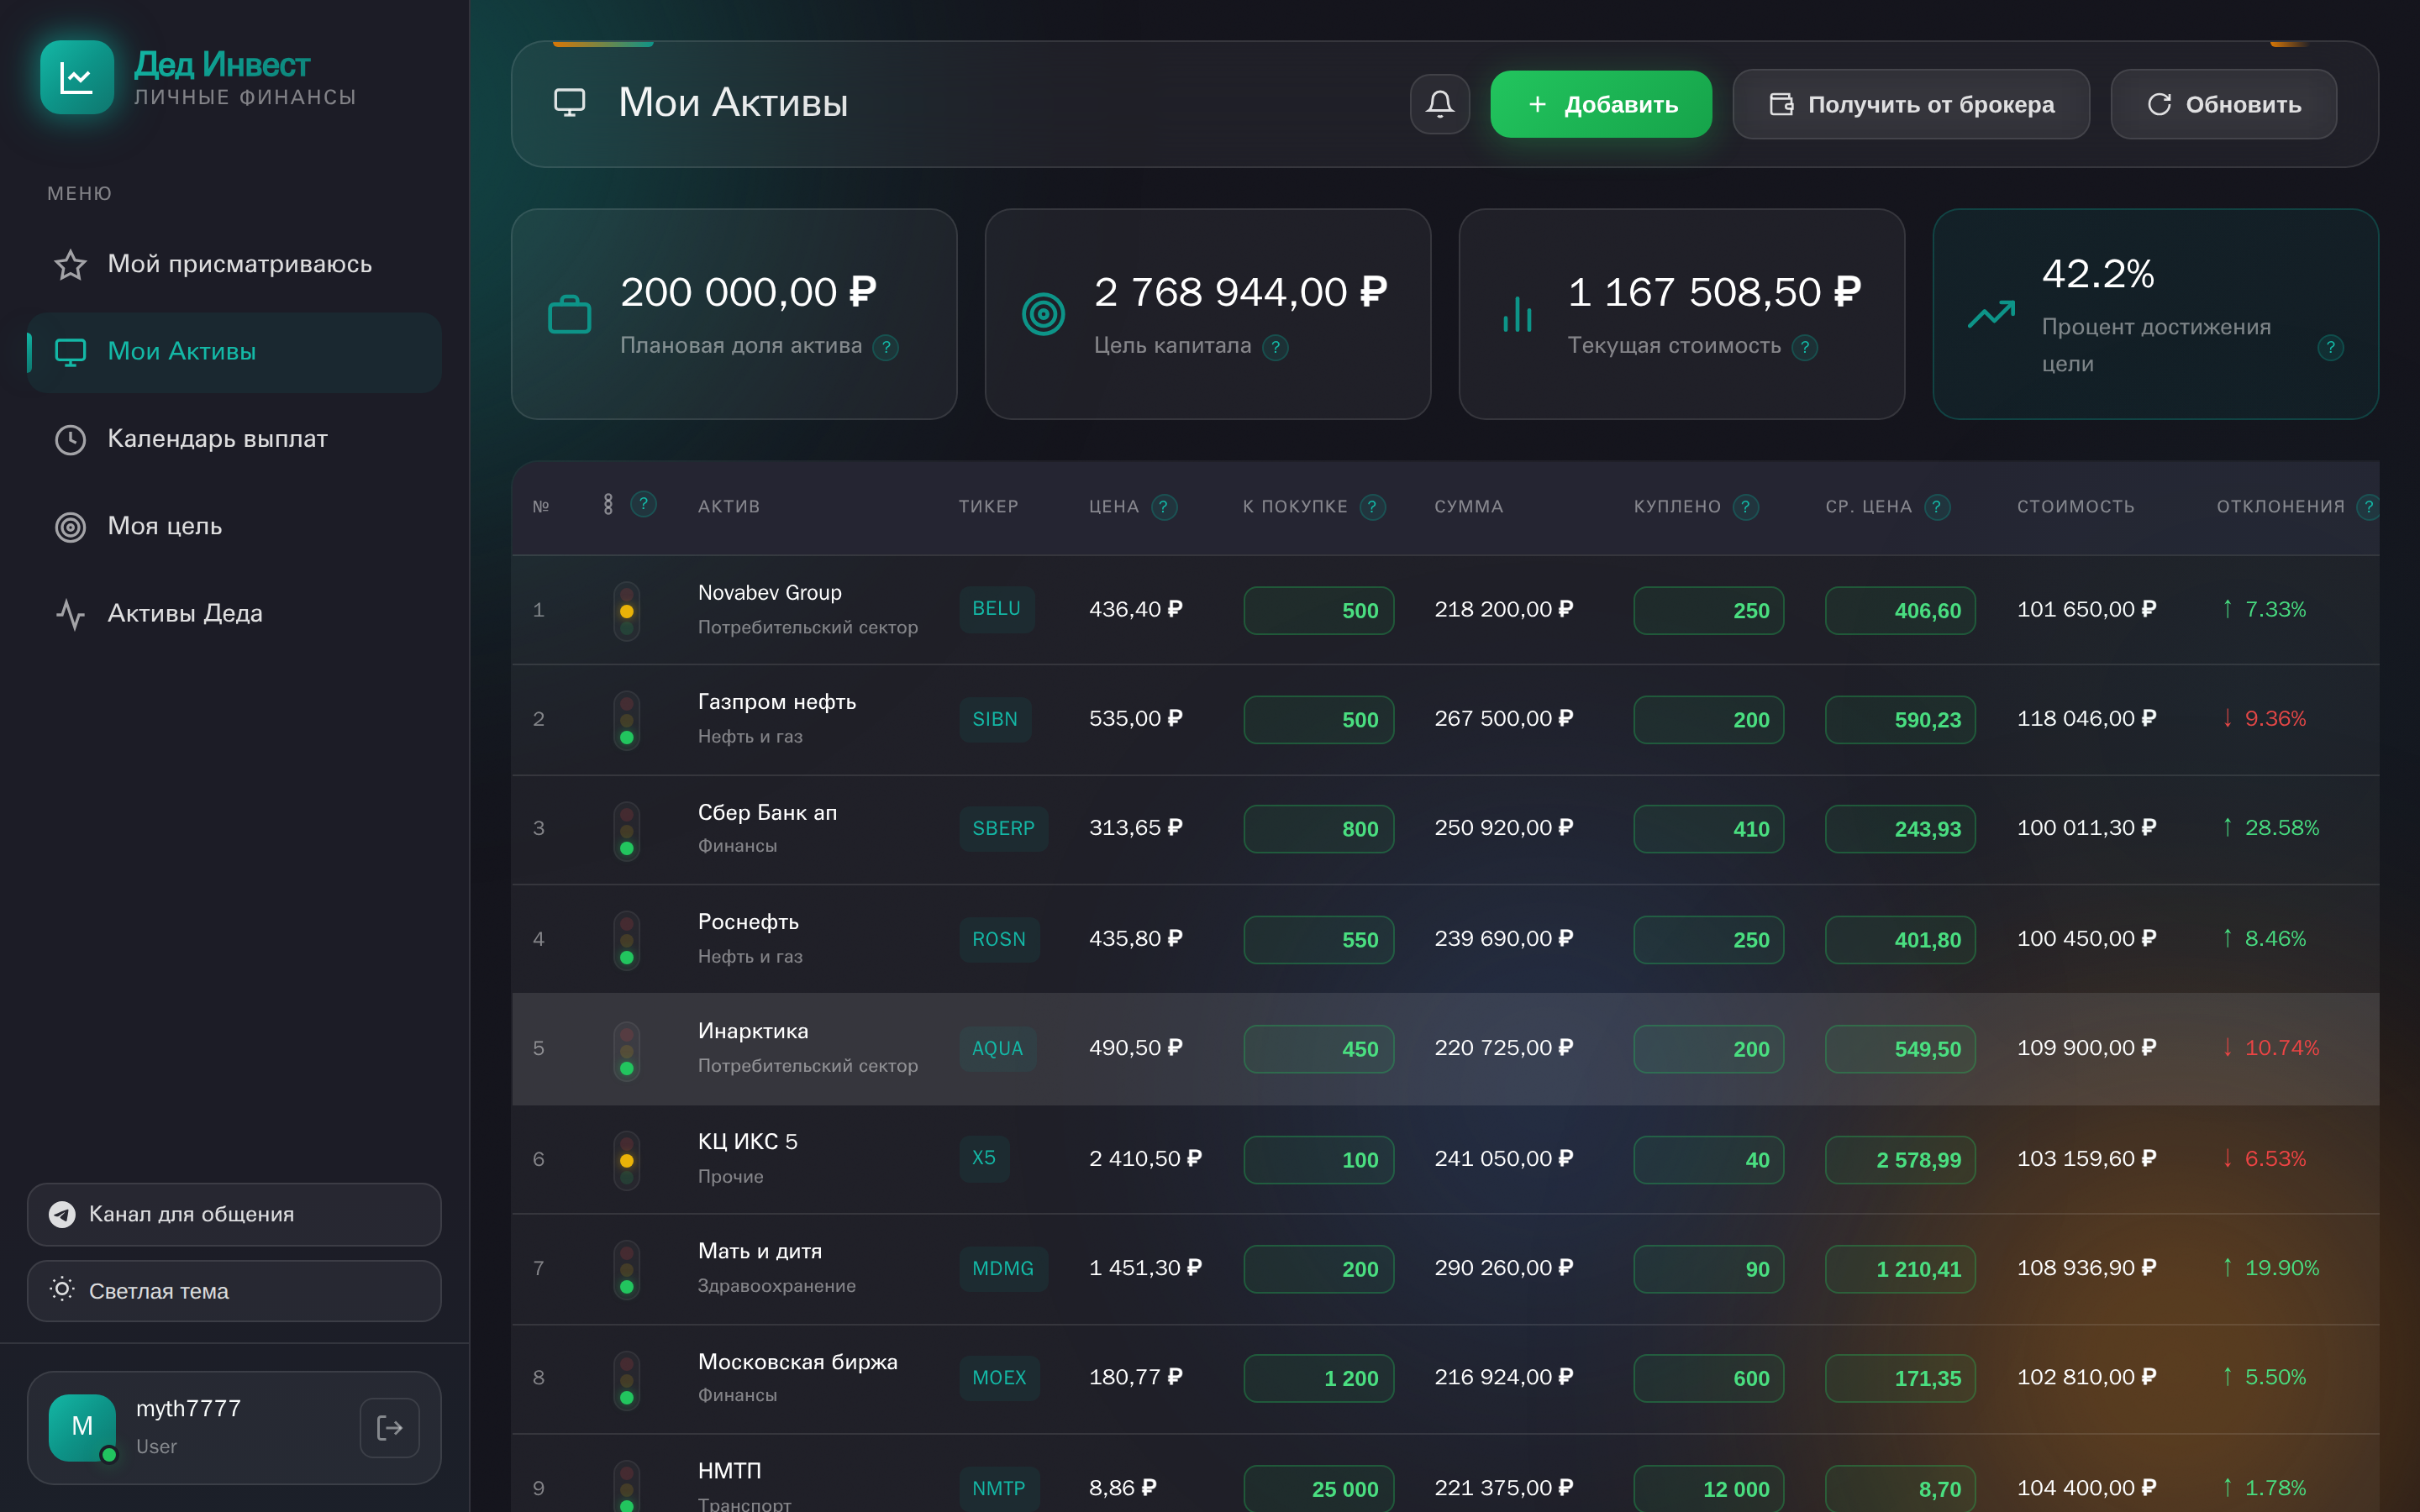This screenshot has width=2420, height=1512.
Task: Click the Дед Инвест logo icon
Action: pyautogui.click(x=77, y=77)
